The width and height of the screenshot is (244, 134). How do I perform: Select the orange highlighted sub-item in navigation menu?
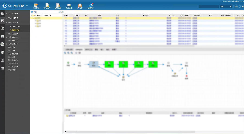click(x=15, y=30)
